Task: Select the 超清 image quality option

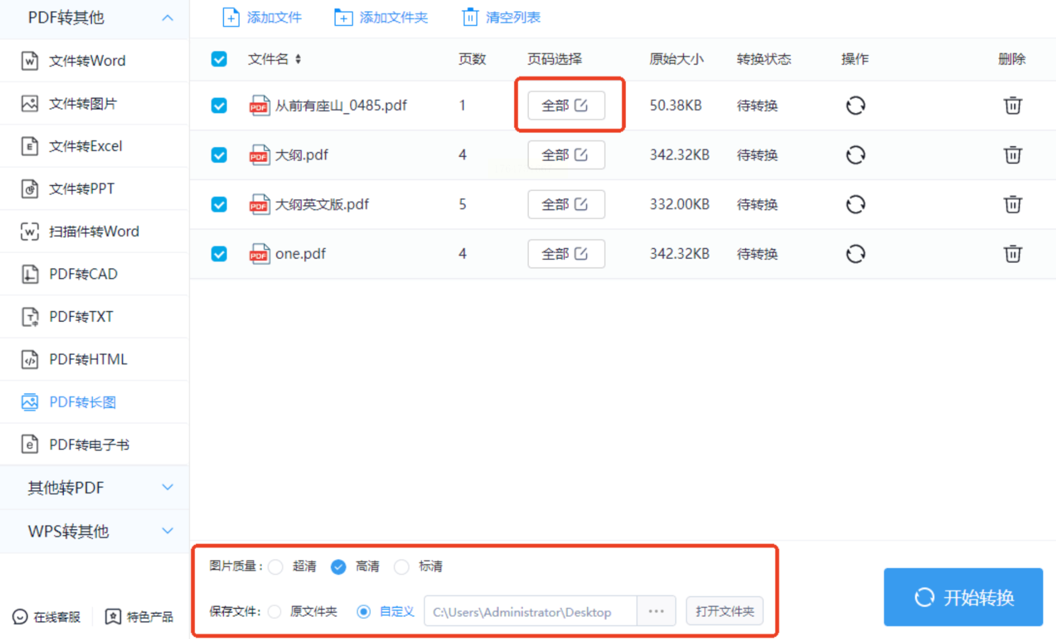Action: coord(276,567)
